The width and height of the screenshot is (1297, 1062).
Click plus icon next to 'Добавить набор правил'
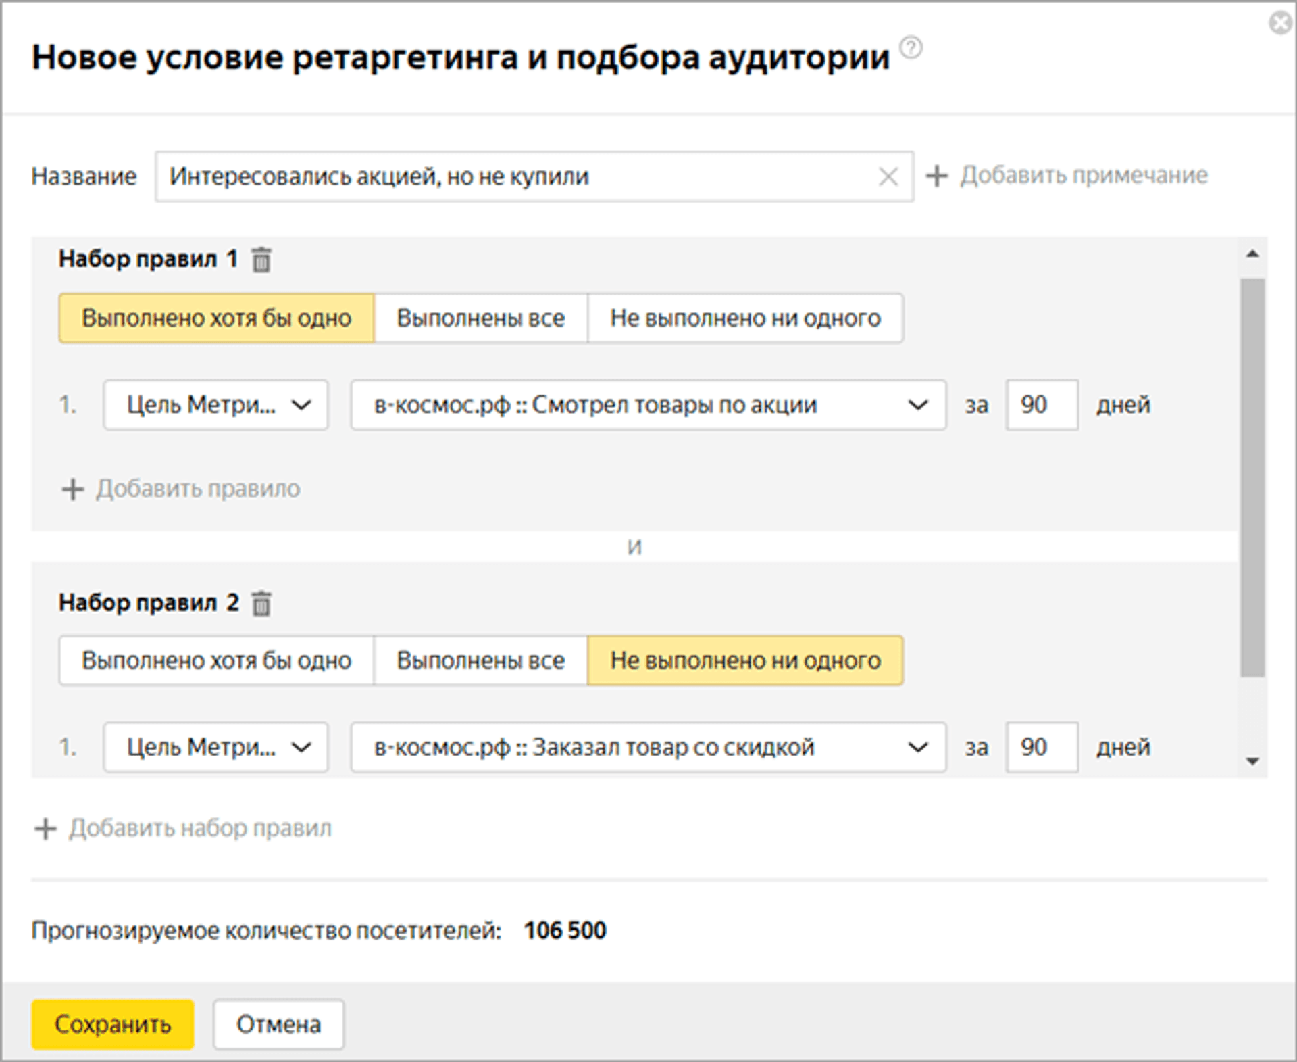point(45,828)
